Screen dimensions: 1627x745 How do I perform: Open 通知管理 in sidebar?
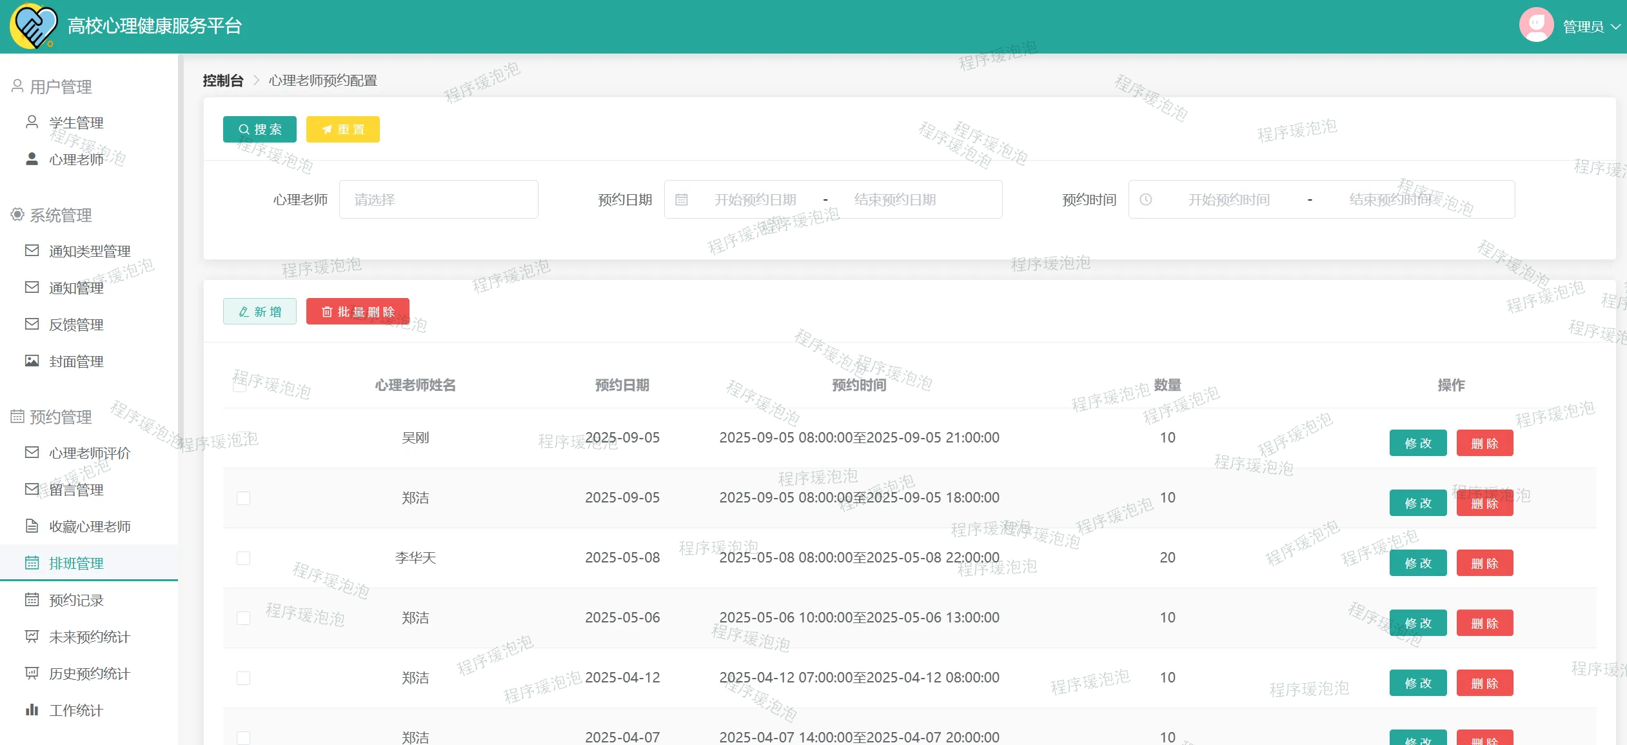[76, 288]
